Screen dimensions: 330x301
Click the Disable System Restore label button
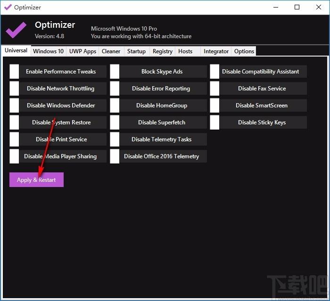(63, 122)
